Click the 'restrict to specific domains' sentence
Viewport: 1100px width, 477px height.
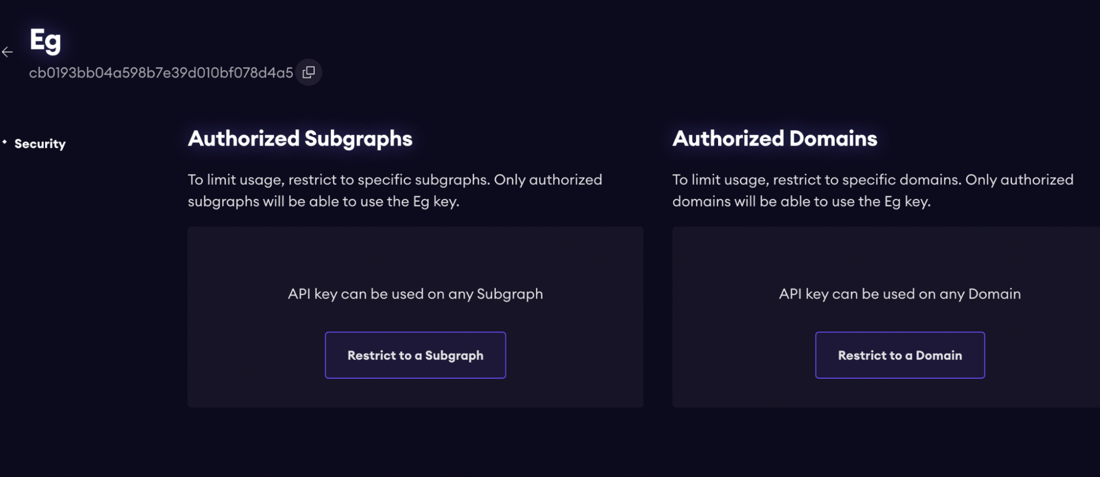coord(872,180)
